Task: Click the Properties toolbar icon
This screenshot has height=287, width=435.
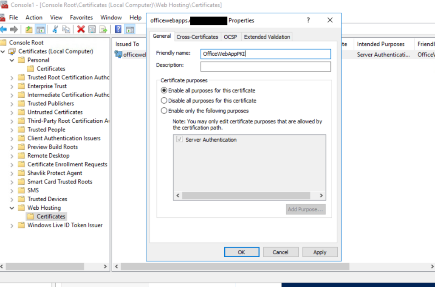Action: coord(92,29)
